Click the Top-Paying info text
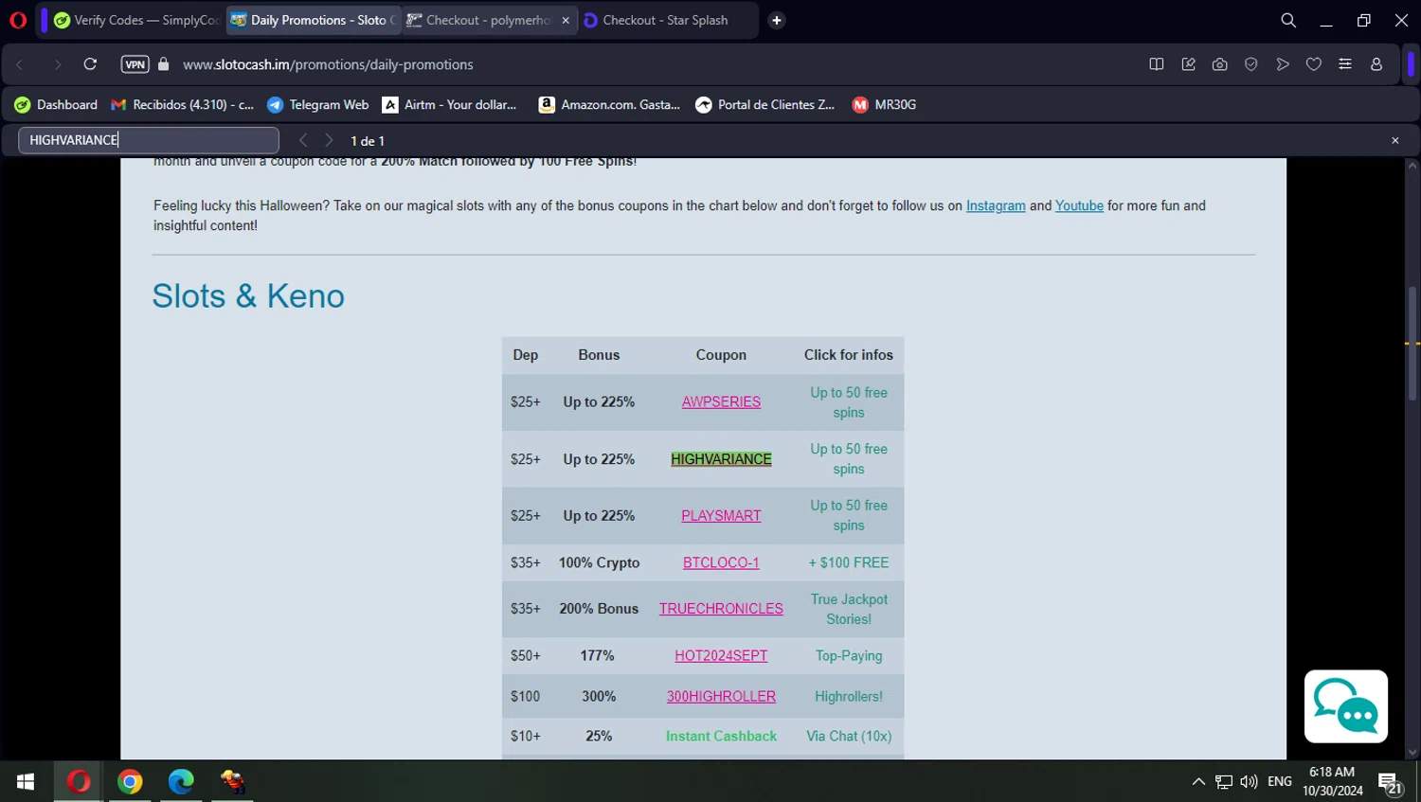1421x802 pixels. click(849, 655)
